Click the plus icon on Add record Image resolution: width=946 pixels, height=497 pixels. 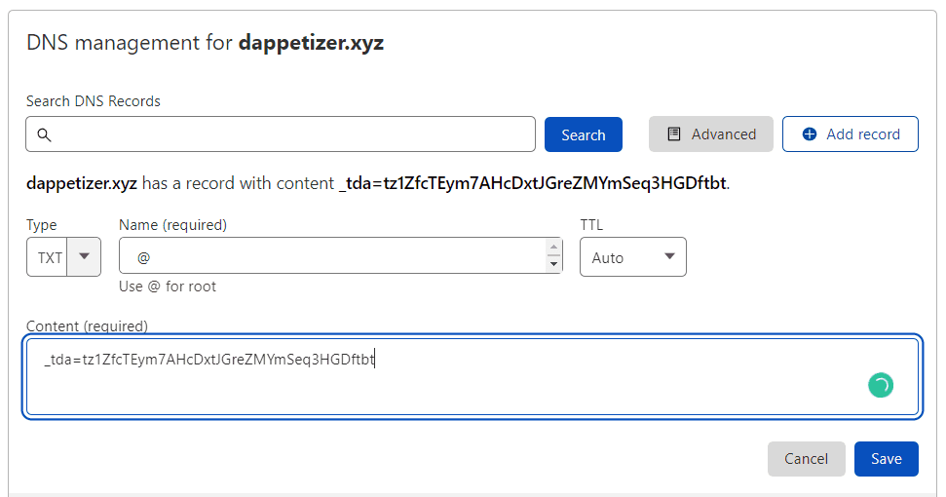click(810, 134)
